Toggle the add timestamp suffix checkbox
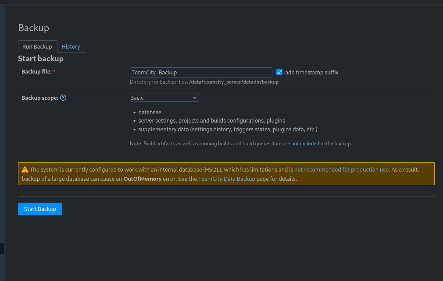443x281 pixels. 279,72
